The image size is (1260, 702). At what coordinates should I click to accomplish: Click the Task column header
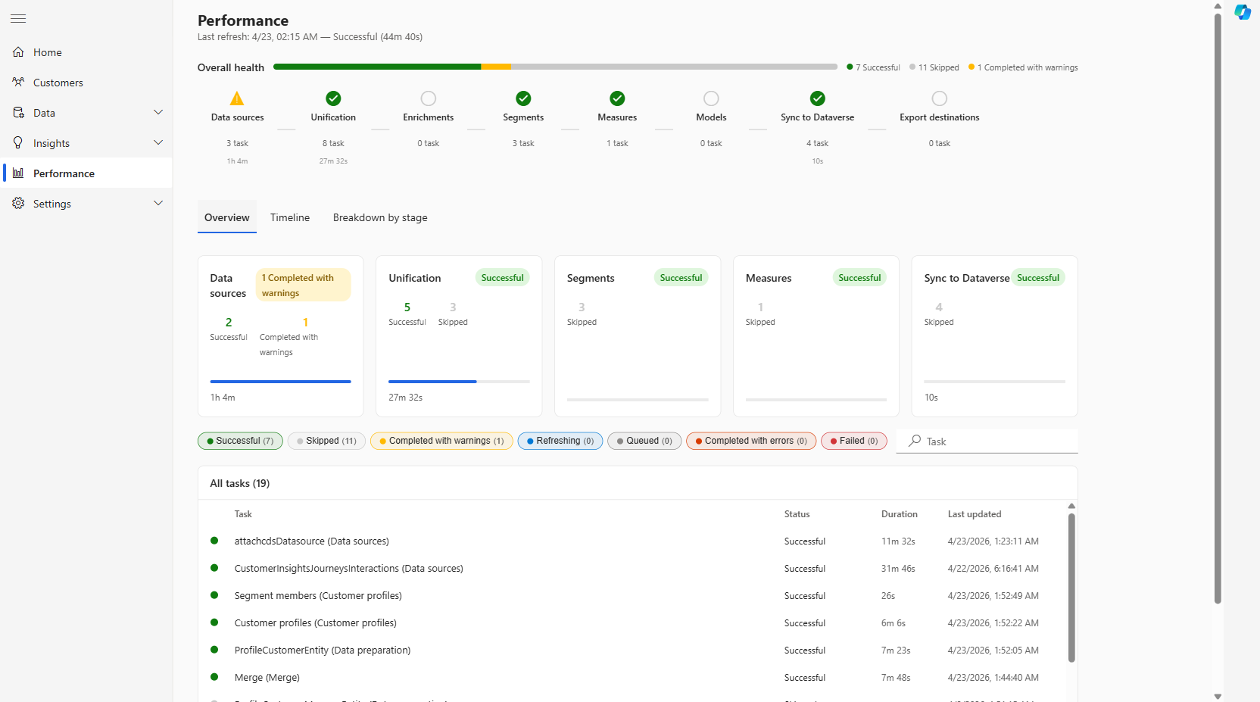[243, 514]
